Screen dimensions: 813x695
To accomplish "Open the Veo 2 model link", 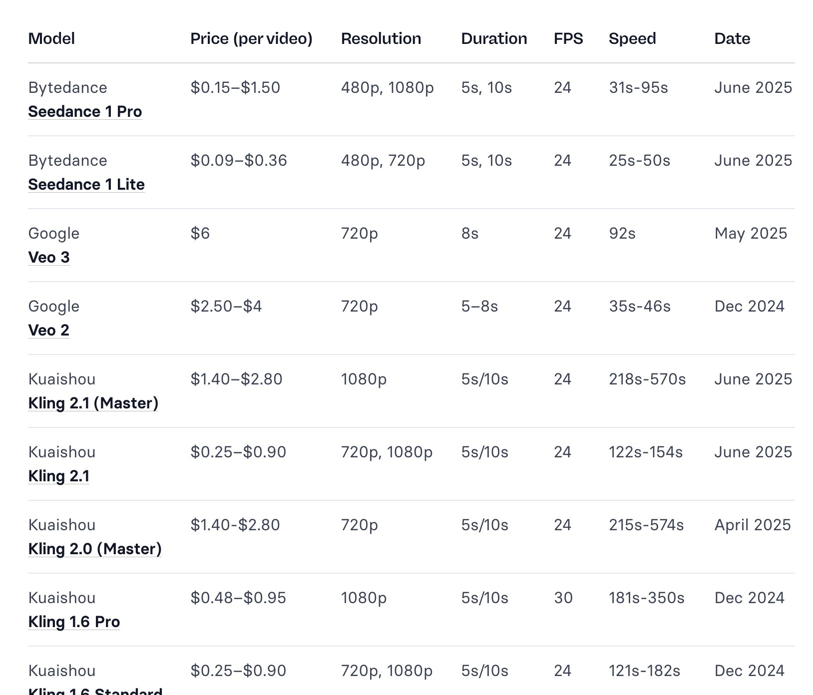I will tap(48, 330).
